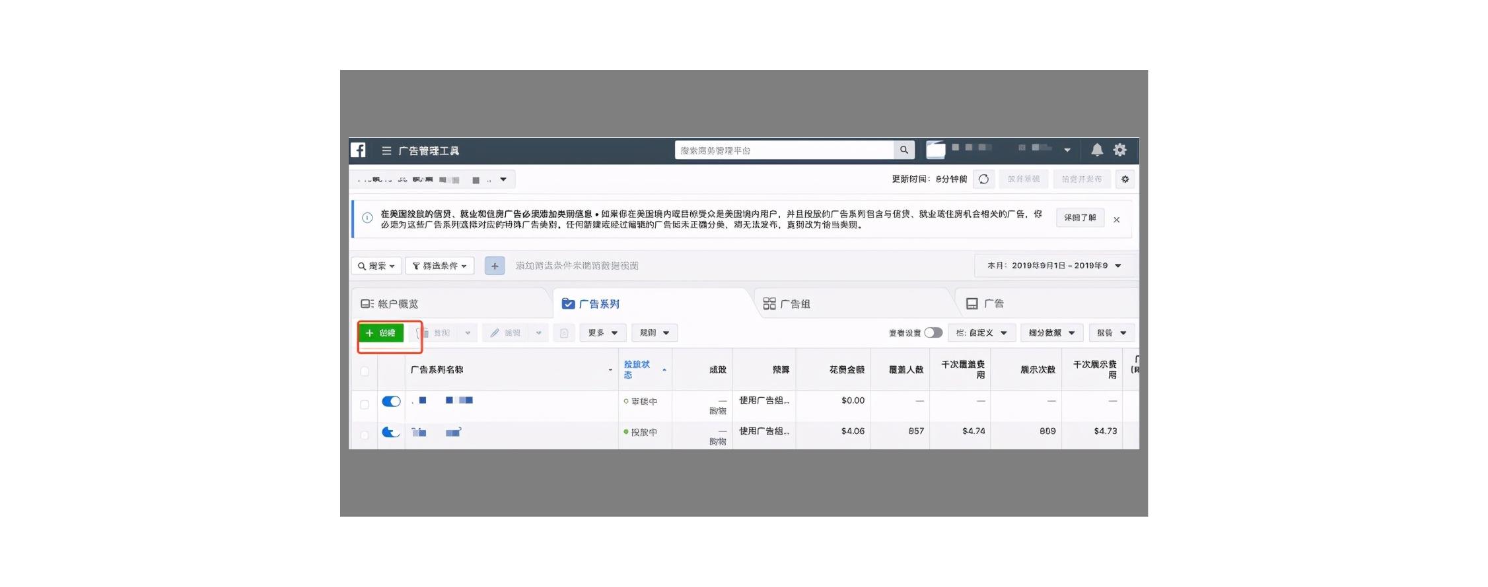Click the refresh icon next to 更新时间
The width and height of the screenshot is (1488, 587).
pos(983,179)
